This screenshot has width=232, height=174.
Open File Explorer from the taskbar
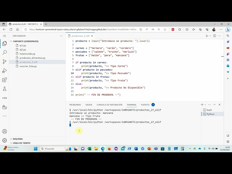point(96,149)
